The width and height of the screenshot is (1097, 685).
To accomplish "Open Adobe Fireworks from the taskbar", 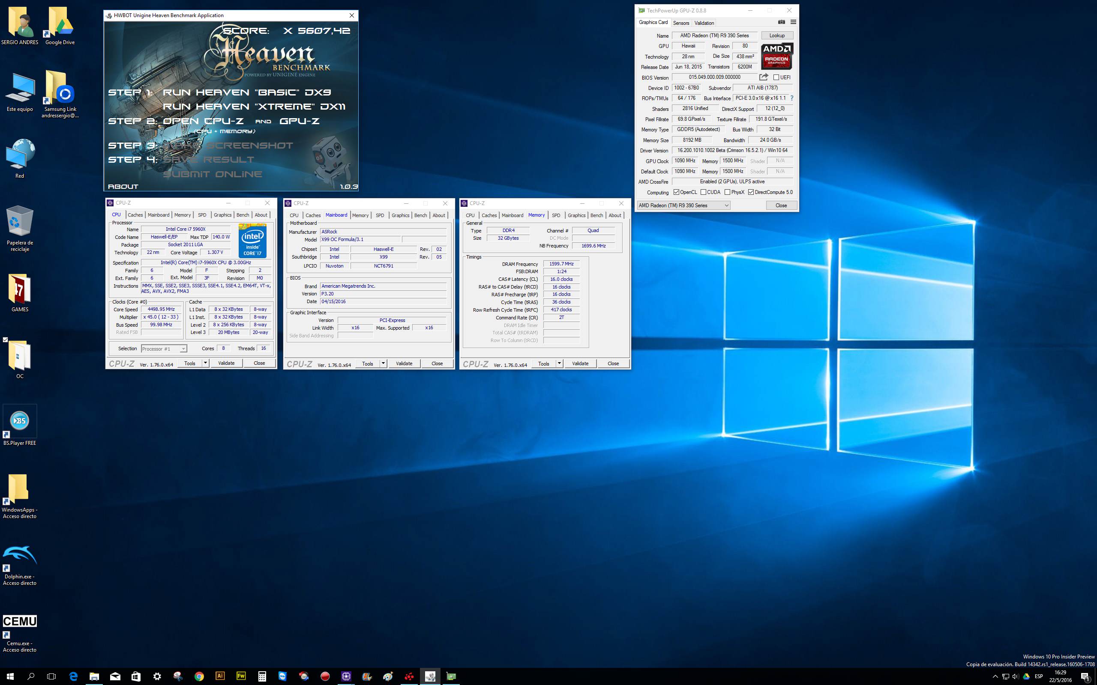I will click(241, 676).
